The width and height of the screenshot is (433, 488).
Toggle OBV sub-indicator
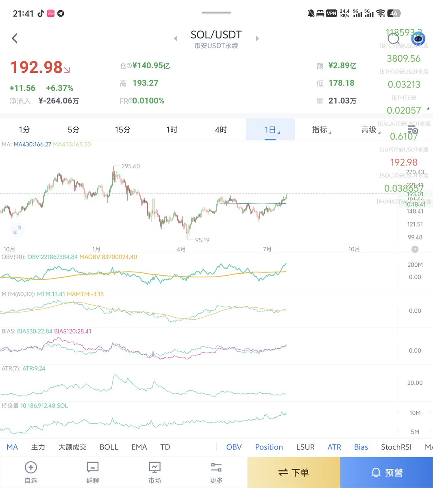pyautogui.click(x=234, y=447)
